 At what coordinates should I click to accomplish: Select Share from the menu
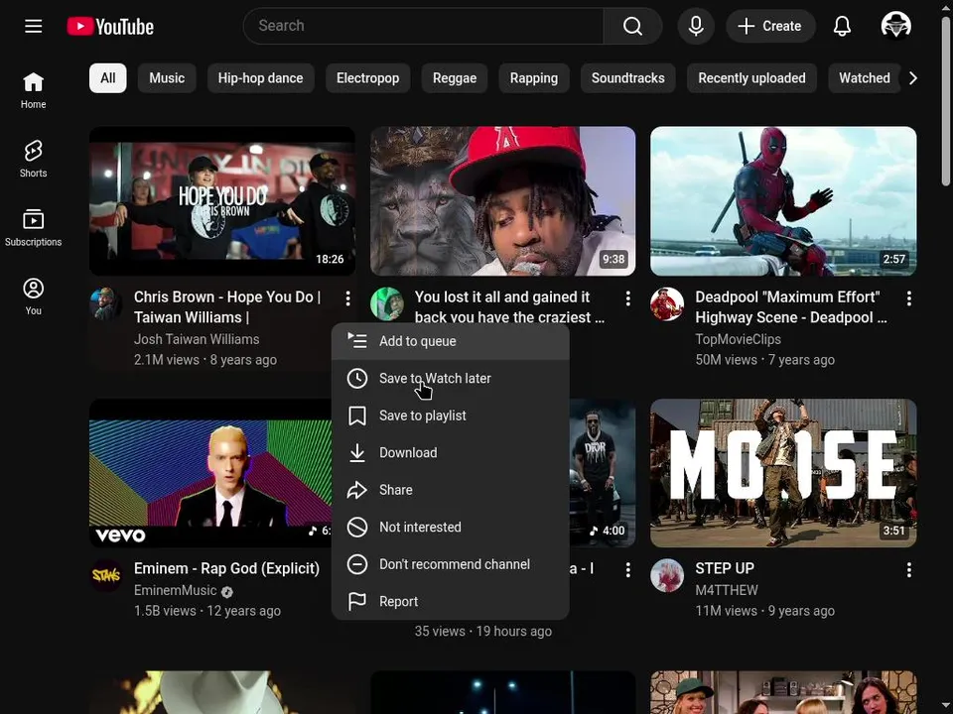[x=451, y=490]
